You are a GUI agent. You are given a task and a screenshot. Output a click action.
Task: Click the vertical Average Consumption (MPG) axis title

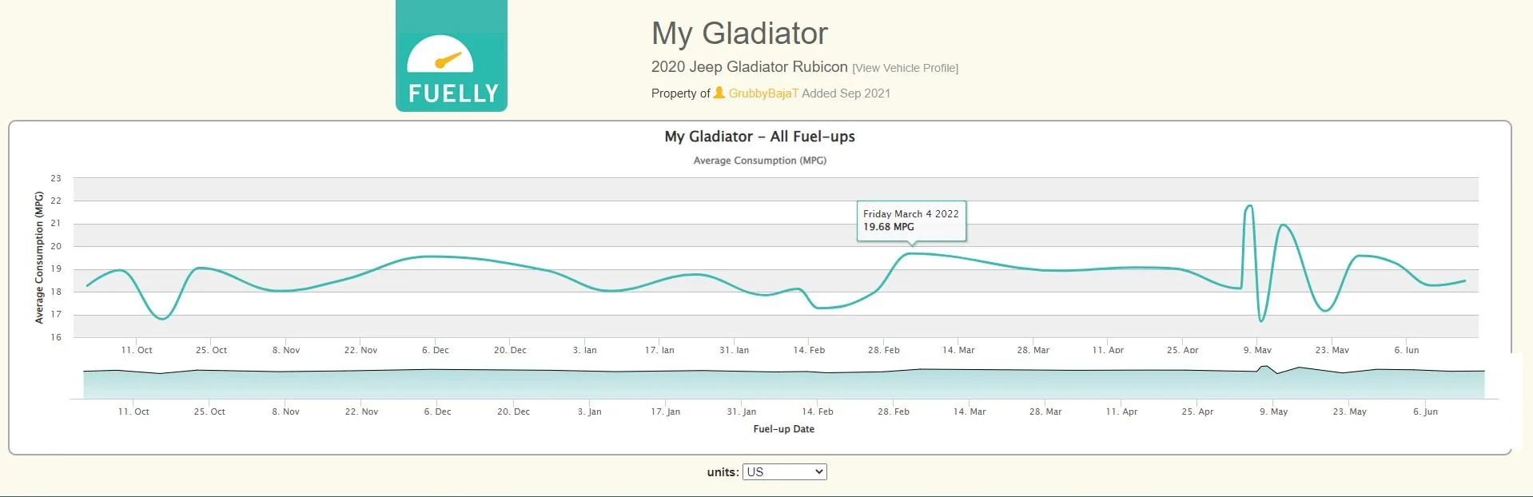click(x=39, y=257)
